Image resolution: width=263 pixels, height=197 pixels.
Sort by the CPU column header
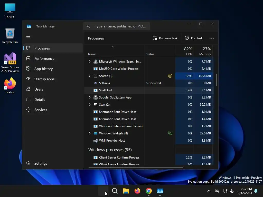point(184,51)
